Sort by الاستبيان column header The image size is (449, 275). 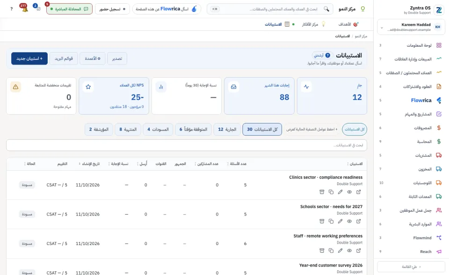[x=355, y=164]
